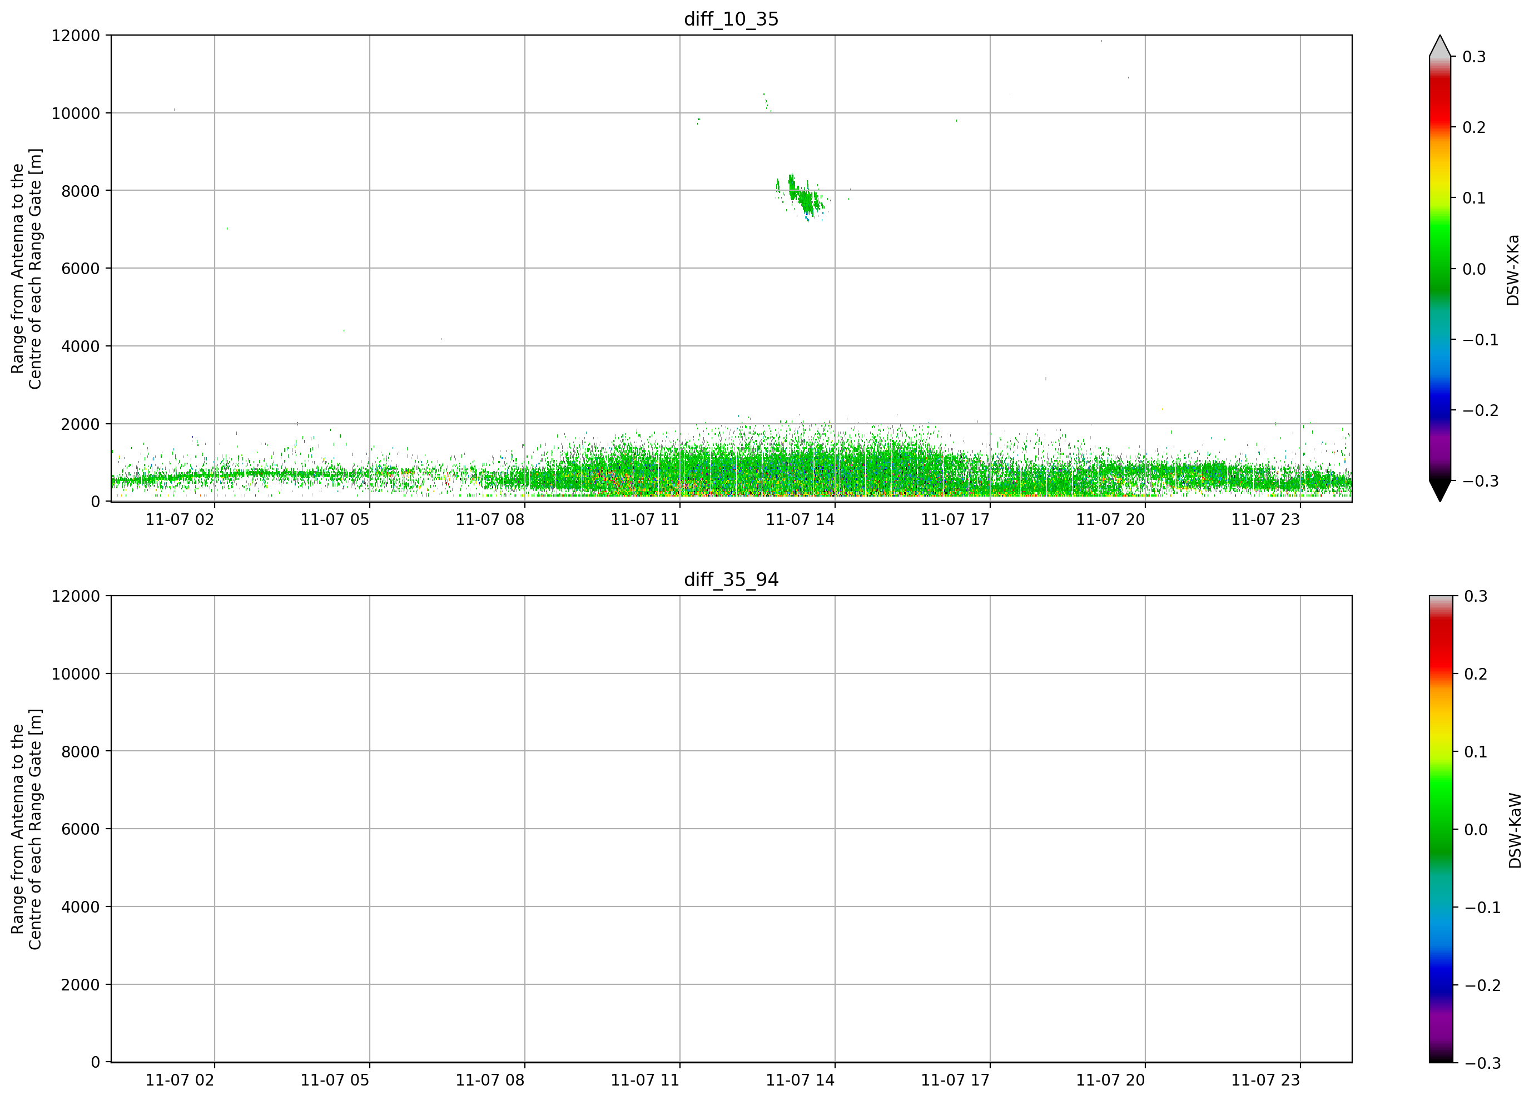Click the "10000" y-tick of diff_10_35
The width and height of the screenshot is (1534, 1100).
coord(76,113)
